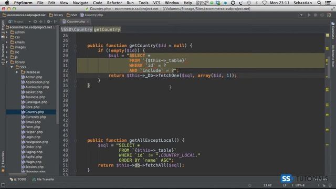Open Project panel settings gear
The image size is (336, 189).
tap(49, 22)
